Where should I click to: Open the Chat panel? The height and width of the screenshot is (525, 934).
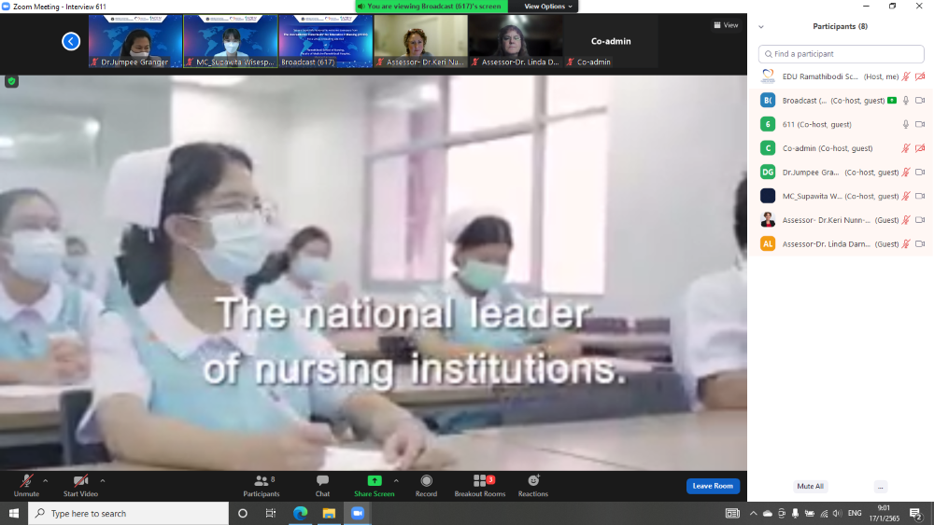coord(322,485)
